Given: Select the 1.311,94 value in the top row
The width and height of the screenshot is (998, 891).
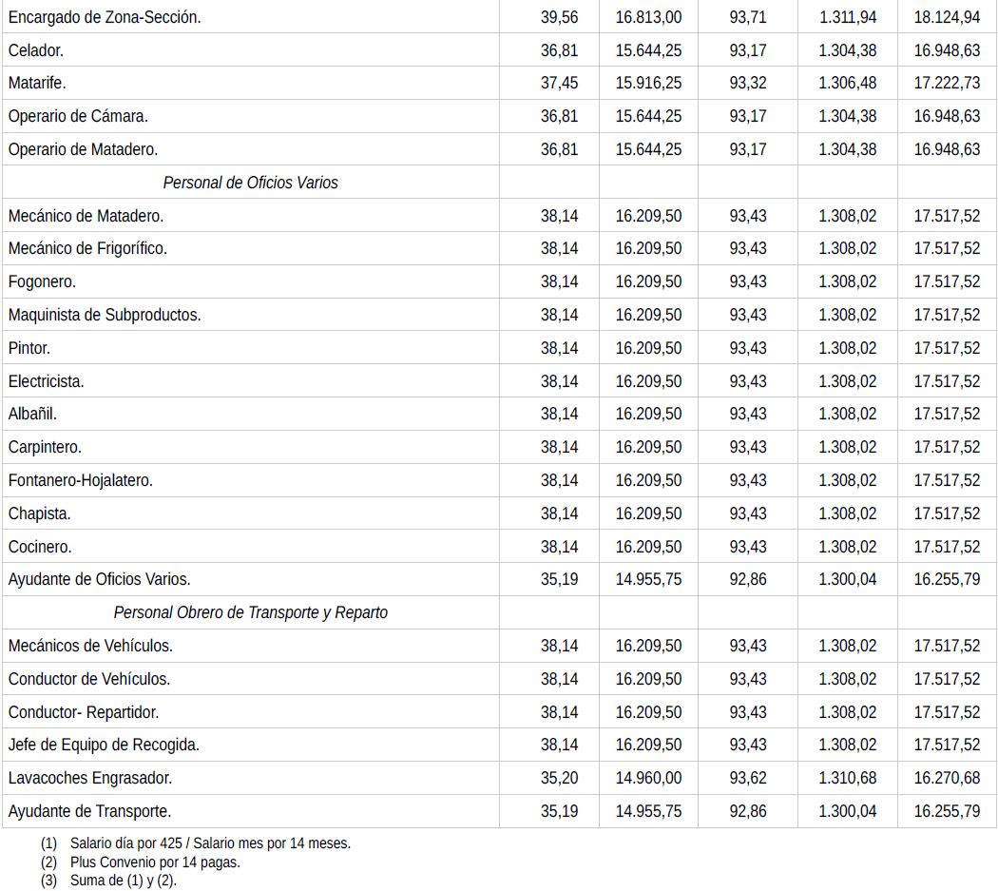Looking at the screenshot, I should tap(847, 17).
